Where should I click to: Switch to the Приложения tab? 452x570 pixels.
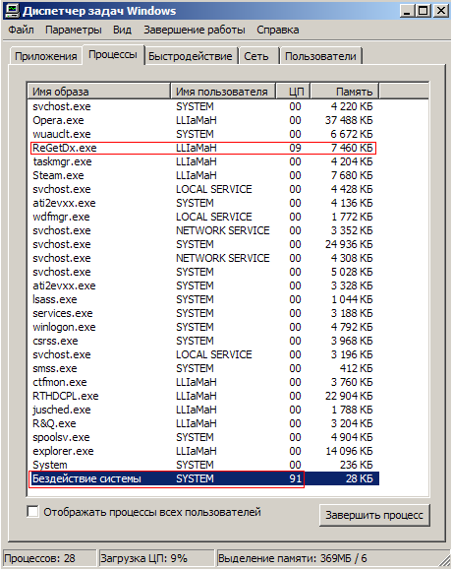(x=46, y=56)
